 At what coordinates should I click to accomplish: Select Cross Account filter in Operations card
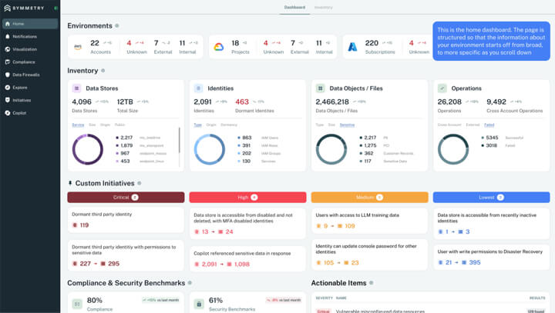point(448,124)
